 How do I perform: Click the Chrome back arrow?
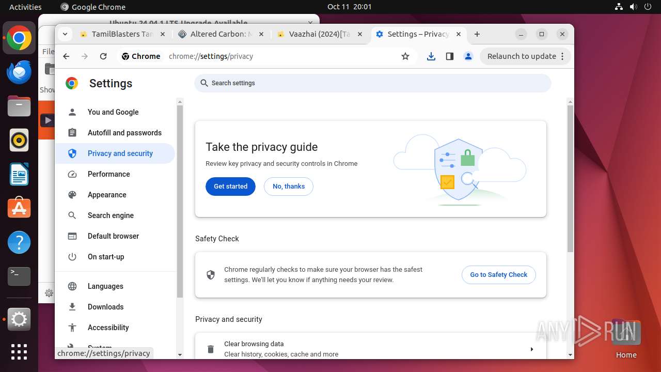point(66,56)
